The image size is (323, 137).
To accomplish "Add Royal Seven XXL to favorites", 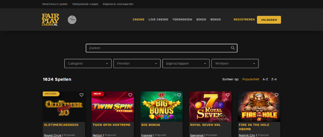I will pos(228,95).
